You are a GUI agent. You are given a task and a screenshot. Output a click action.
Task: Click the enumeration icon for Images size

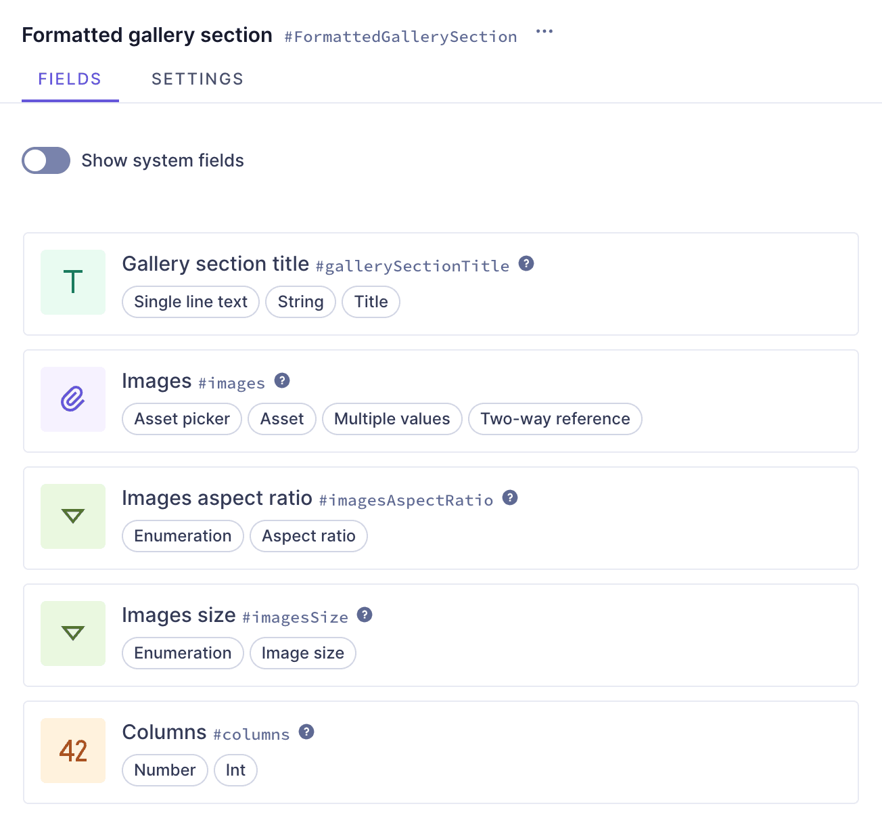click(72, 633)
